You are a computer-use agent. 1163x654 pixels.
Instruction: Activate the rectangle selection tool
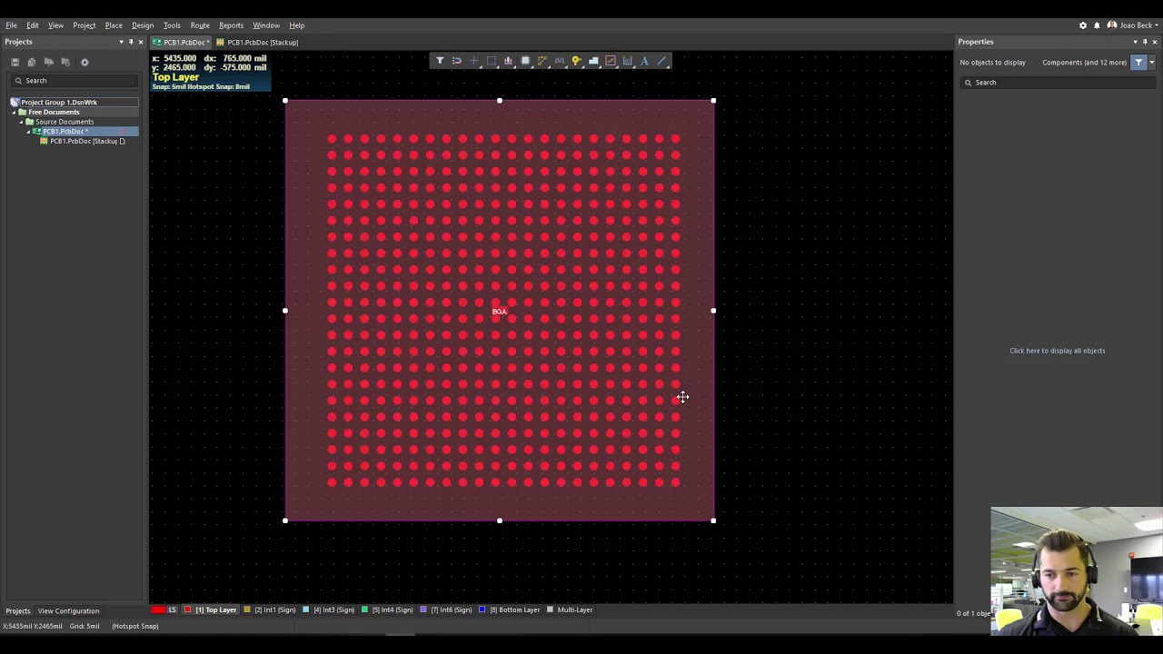(492, 61)
